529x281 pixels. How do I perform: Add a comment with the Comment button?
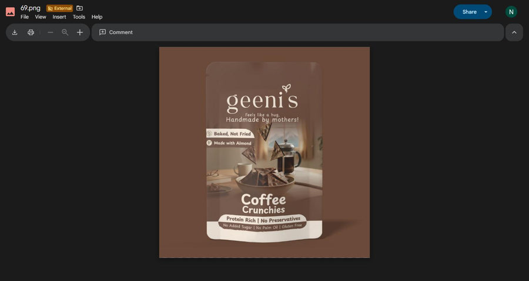116,32
